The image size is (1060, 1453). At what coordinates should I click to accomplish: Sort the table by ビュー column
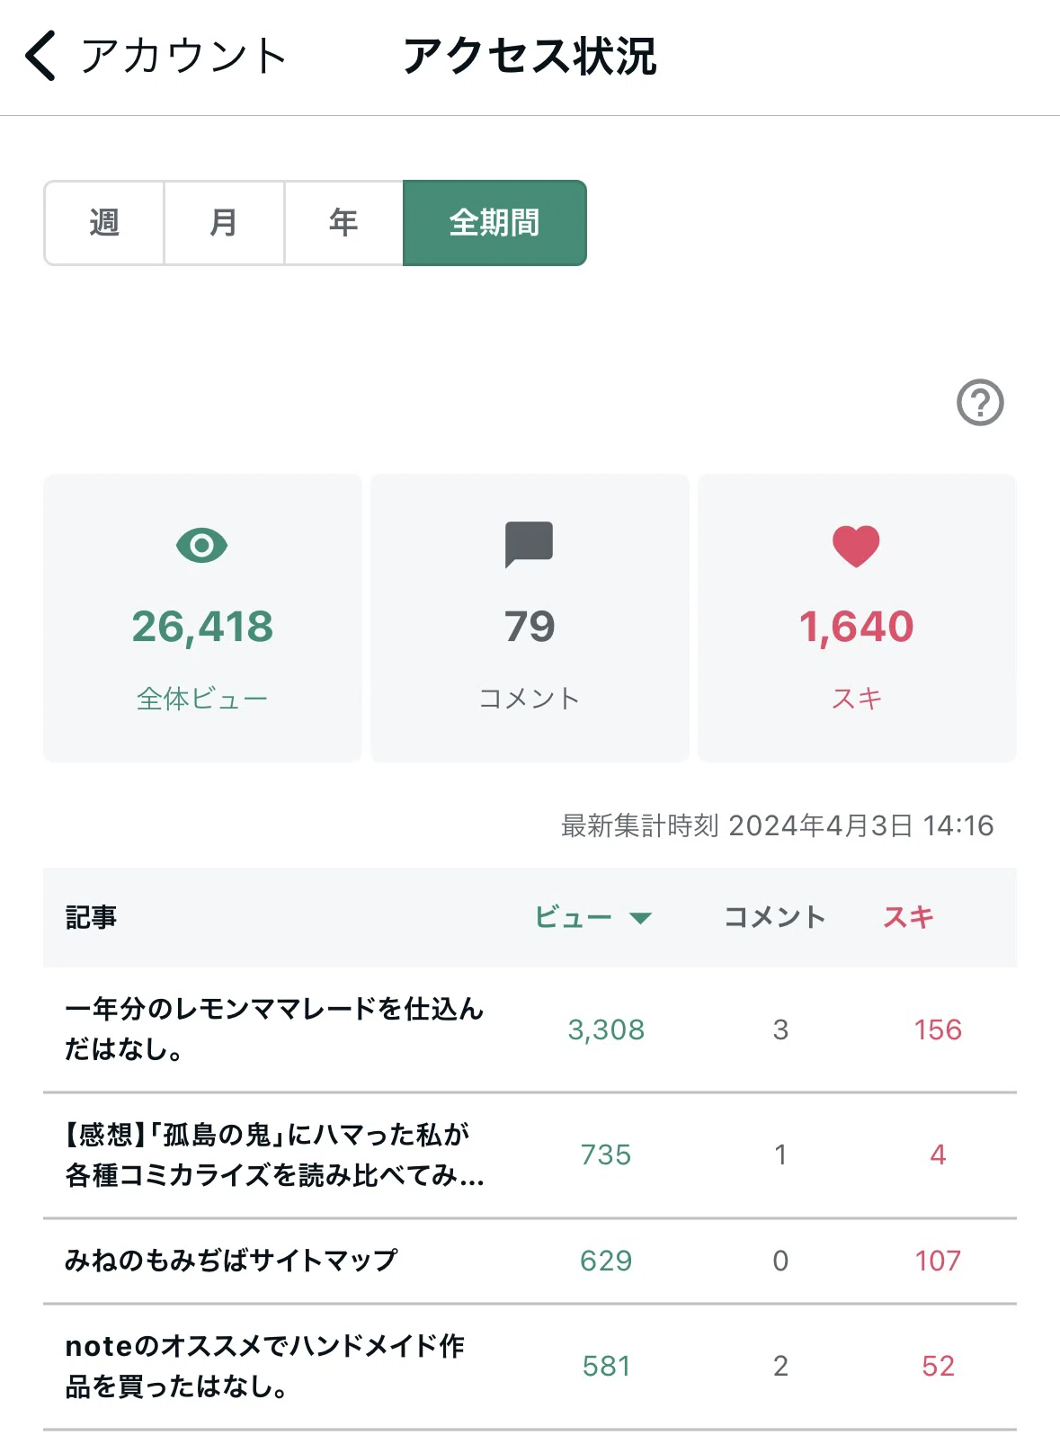[574, 917]
